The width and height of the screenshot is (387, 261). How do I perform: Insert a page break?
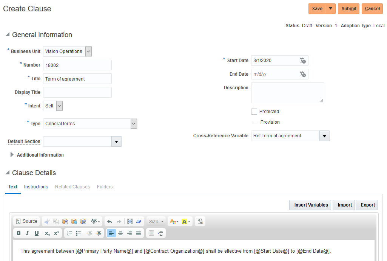pos(160,233)
